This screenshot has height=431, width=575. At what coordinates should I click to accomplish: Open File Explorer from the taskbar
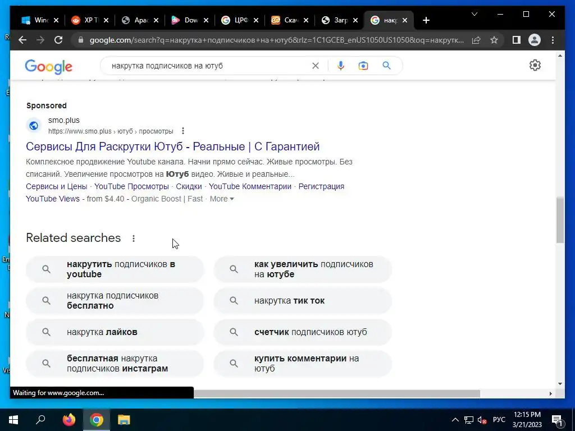coord(124,420)
